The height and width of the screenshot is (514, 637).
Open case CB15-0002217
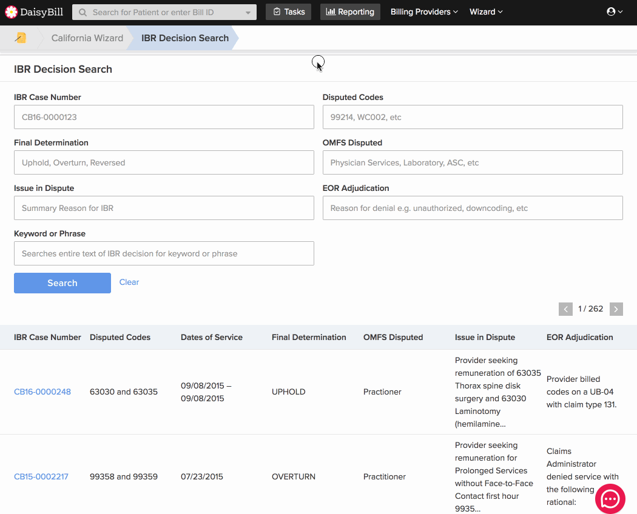tap(41, 476)
